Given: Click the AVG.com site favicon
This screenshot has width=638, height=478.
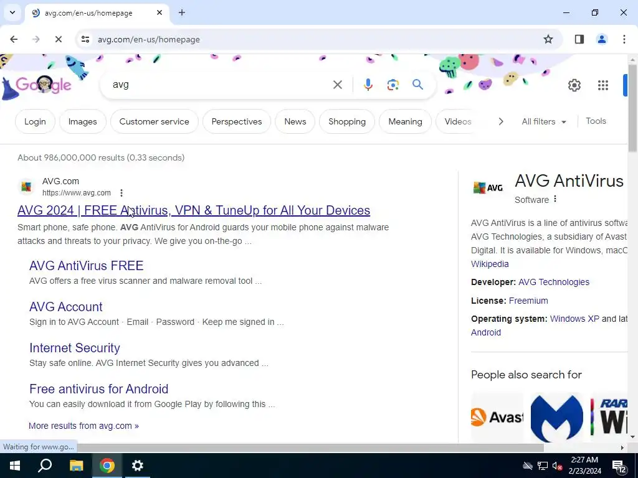Looking at the screenshot, I should tap(26, 187).
